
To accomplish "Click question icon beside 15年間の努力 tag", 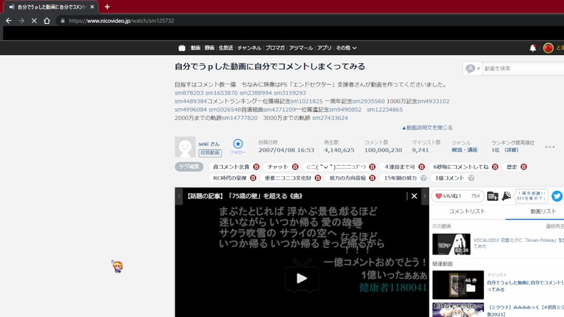I will click(424, 178).
